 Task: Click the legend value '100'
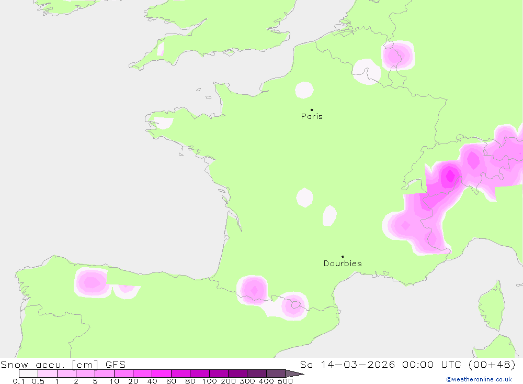pos(210,381)
